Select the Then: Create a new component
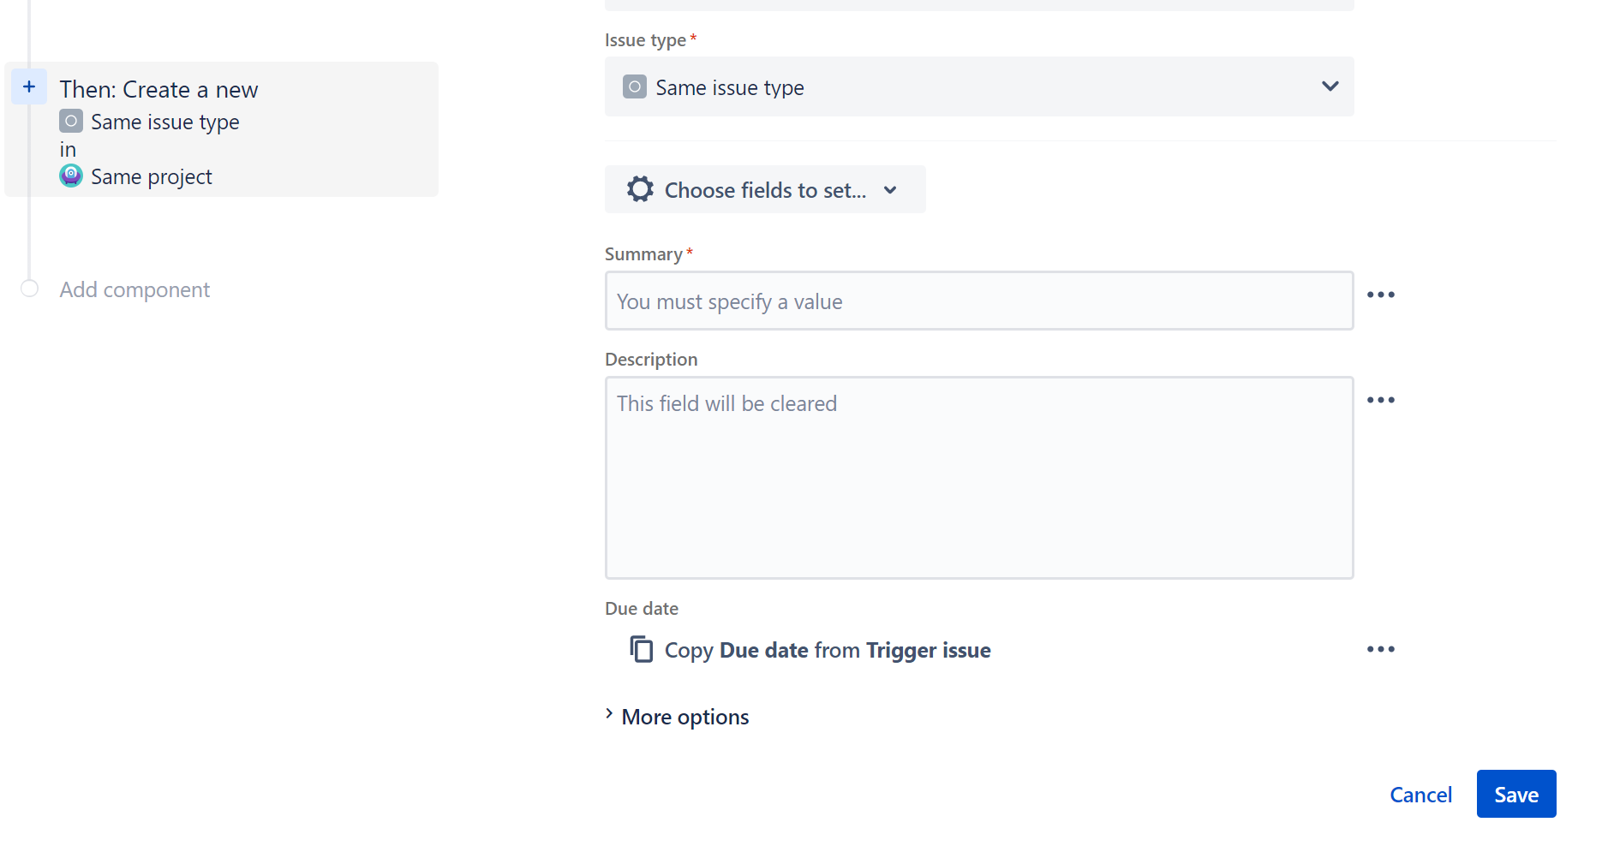 [x=221, y=129]
